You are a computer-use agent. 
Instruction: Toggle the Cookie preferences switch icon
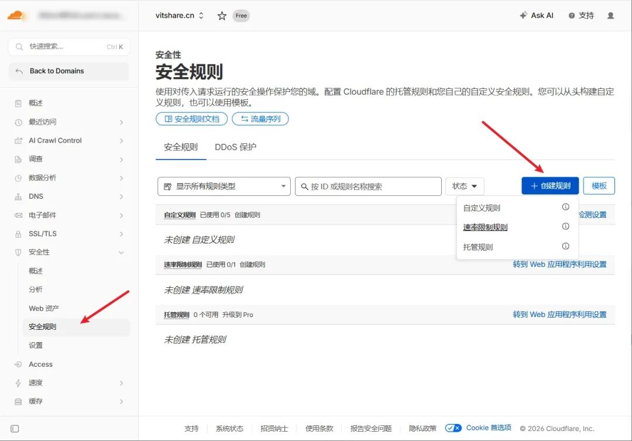point(453,428)
